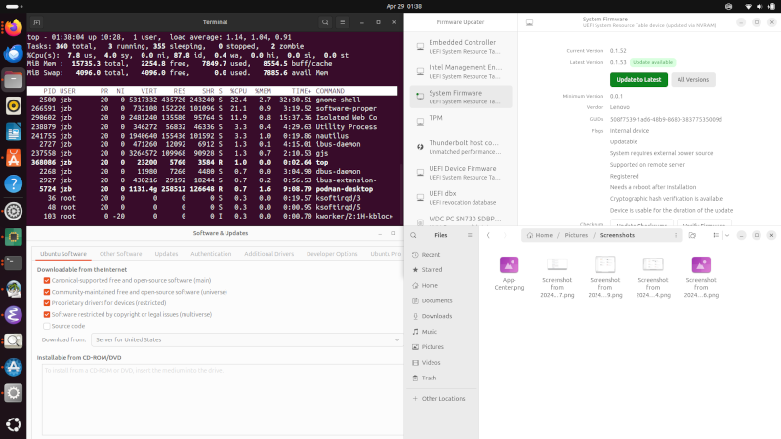Open the Files sidebar hamburger menu

pos(468,235)
